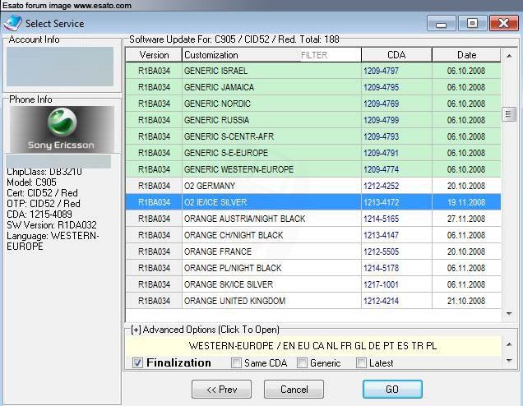
Task: Click the WESTERN-EUROPE language list text
Action: (x=312, y=346)
